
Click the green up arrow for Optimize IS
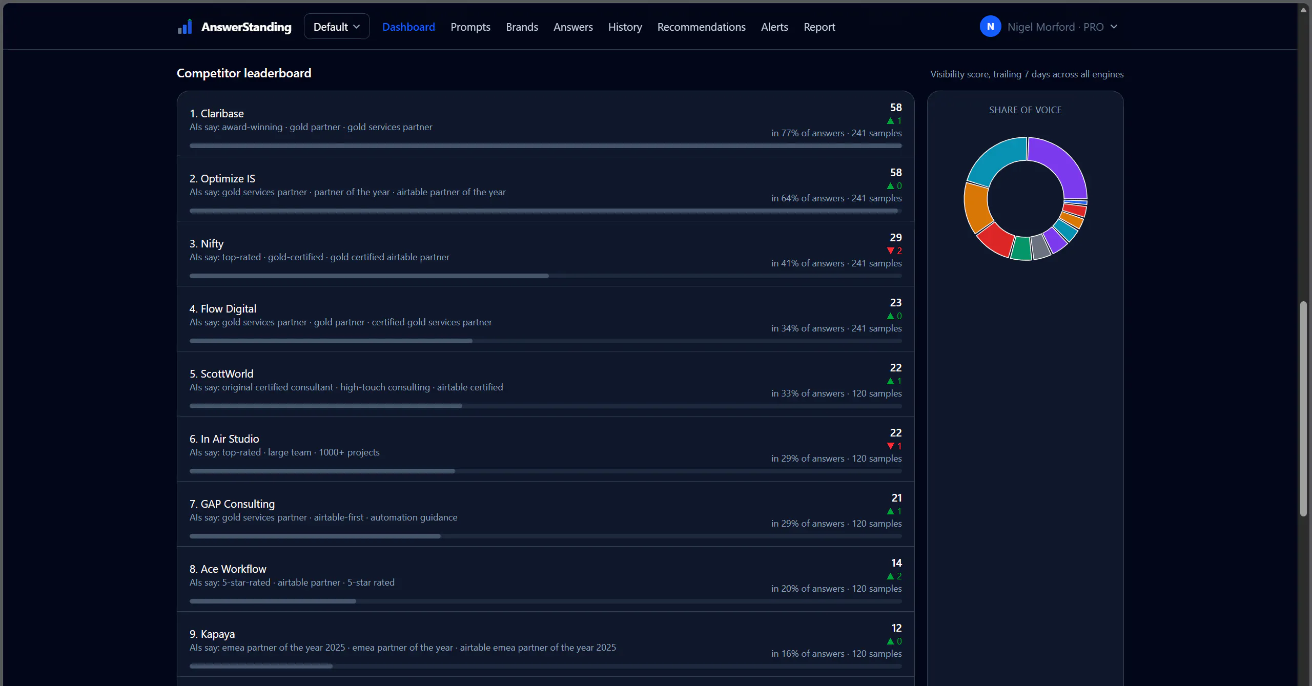890,186
